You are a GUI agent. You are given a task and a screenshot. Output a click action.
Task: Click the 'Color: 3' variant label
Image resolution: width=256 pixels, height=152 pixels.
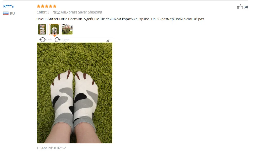tap(43, 12)
